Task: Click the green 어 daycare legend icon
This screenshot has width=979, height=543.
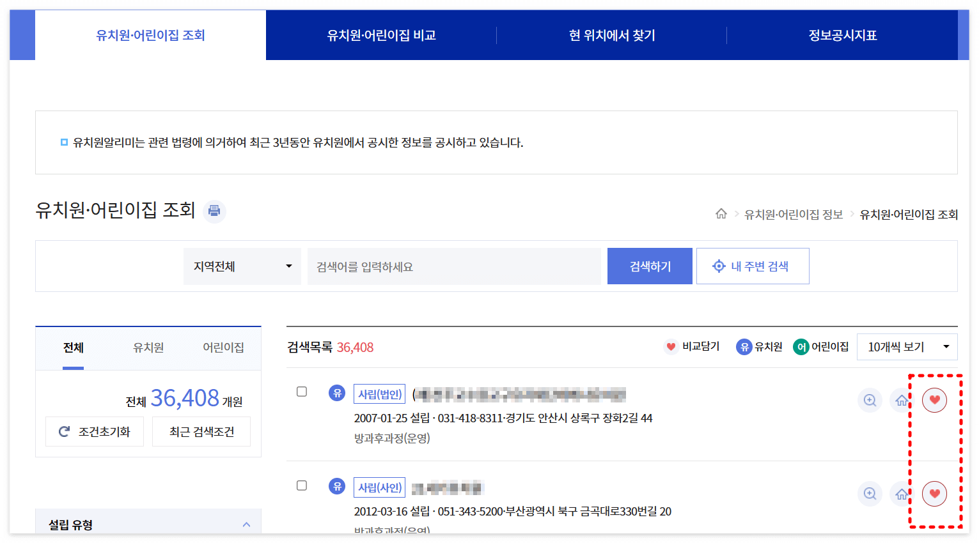Action: click(x=803, y=346)
